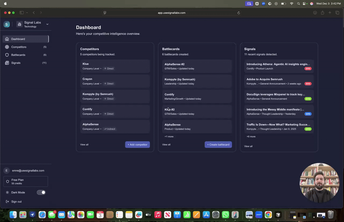Open the Free Plan 55 credits box

tap(26, 181)
